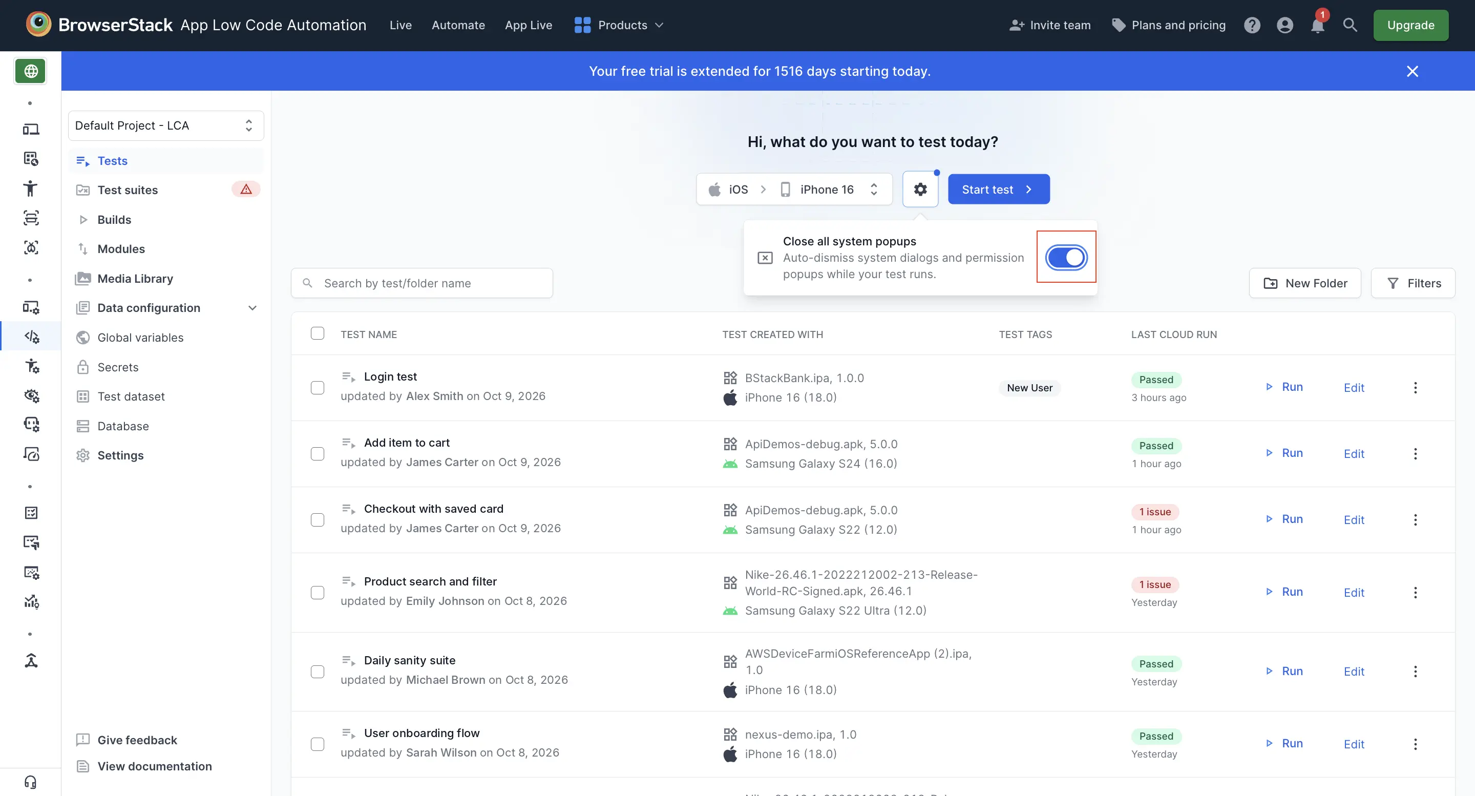
Task: Go to the Live menu item
Action: click(x=400, y=25)
